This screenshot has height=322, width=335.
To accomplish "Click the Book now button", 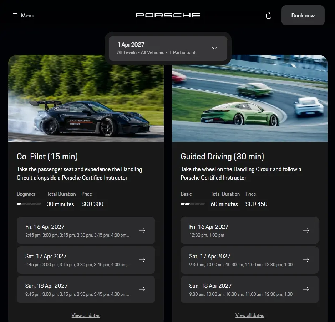I will (x=303, y=15).
